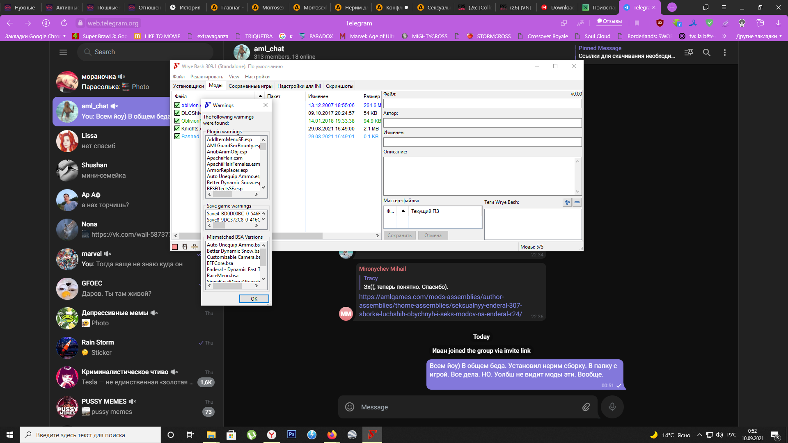The image size is (788, 443).
Task: Uncheck the DLCShiv plugin checkbox
Action: pos(177,113)
